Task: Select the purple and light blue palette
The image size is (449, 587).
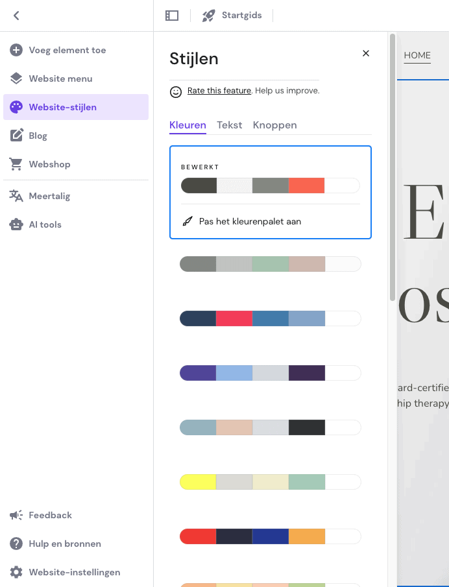Action: click(271, 373)
